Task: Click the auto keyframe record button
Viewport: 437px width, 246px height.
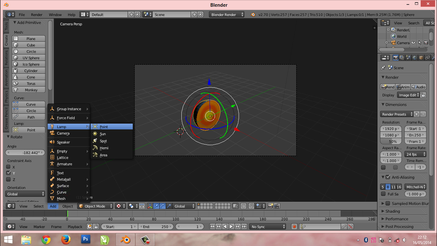Action: 294,227
